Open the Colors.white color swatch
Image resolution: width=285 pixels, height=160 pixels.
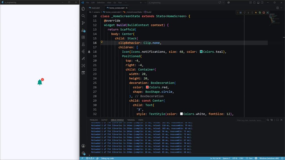(181, 114)
